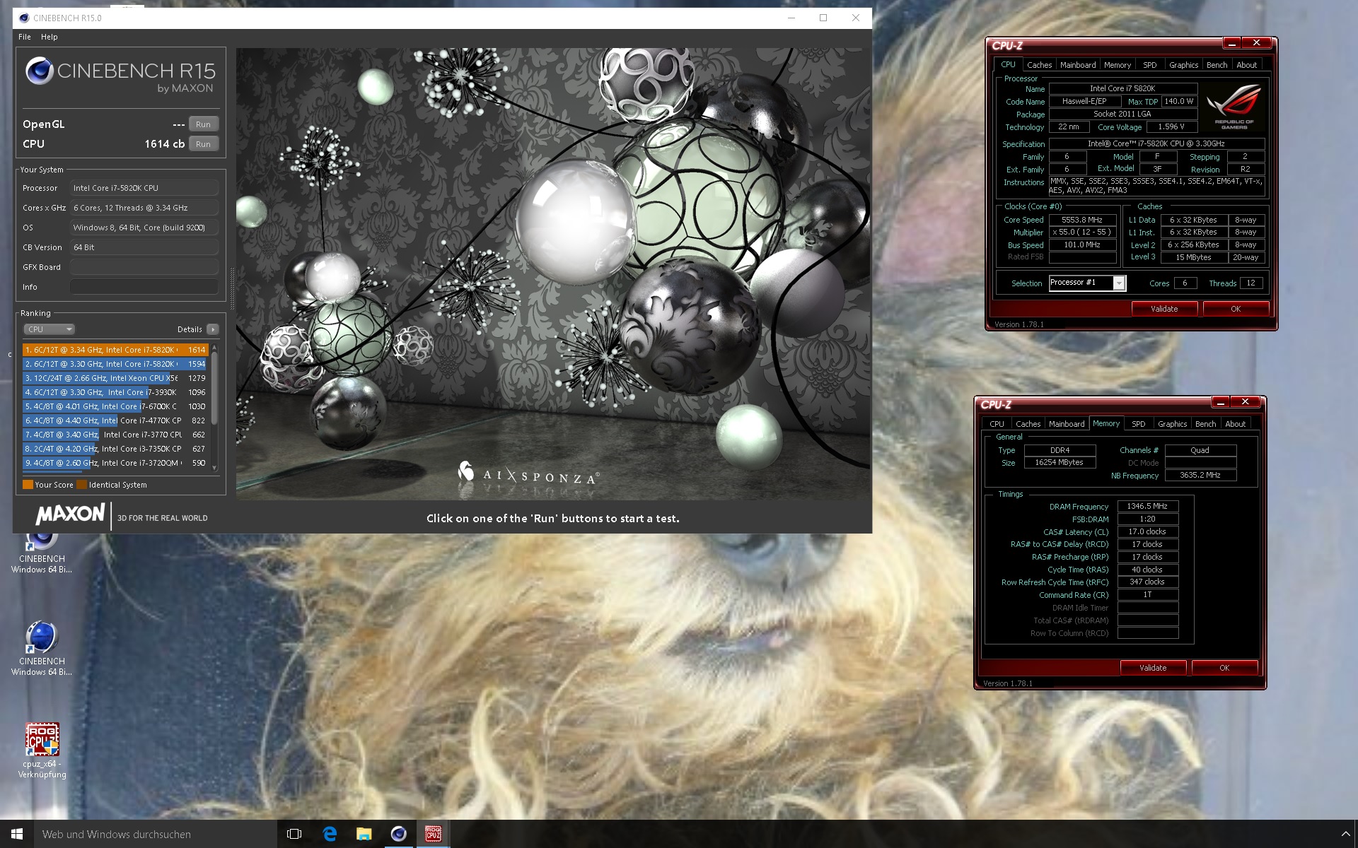Open About tab in lower CPU-Z window
Image resolution: width=1358 pixels, height=848 pixels.
1235,424
